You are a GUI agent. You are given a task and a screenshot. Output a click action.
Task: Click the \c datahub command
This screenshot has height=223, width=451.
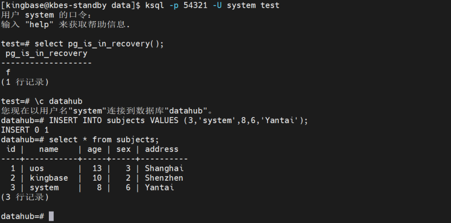(58, 101)
